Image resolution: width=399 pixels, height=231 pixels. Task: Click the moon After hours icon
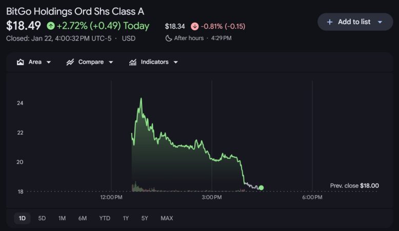[x=169, y=38]
